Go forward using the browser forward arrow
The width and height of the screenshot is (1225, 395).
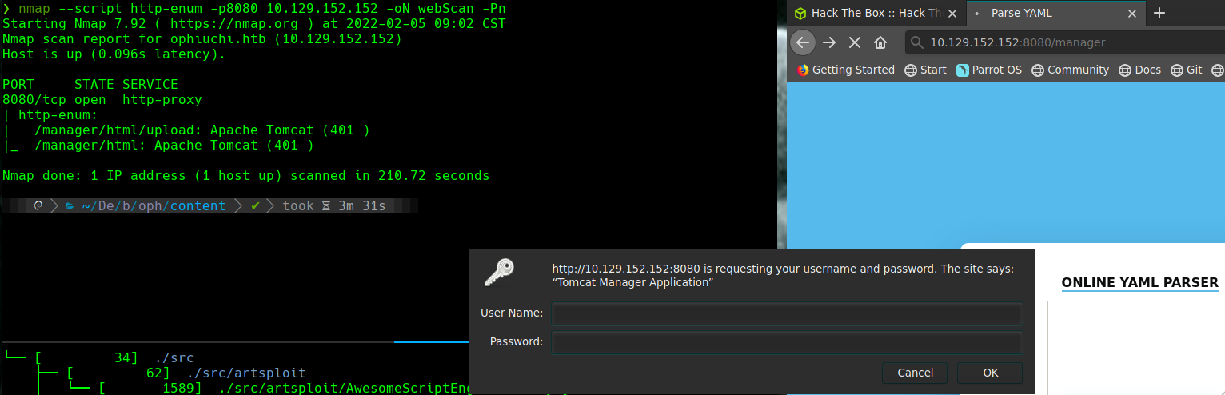pos(829,42)
